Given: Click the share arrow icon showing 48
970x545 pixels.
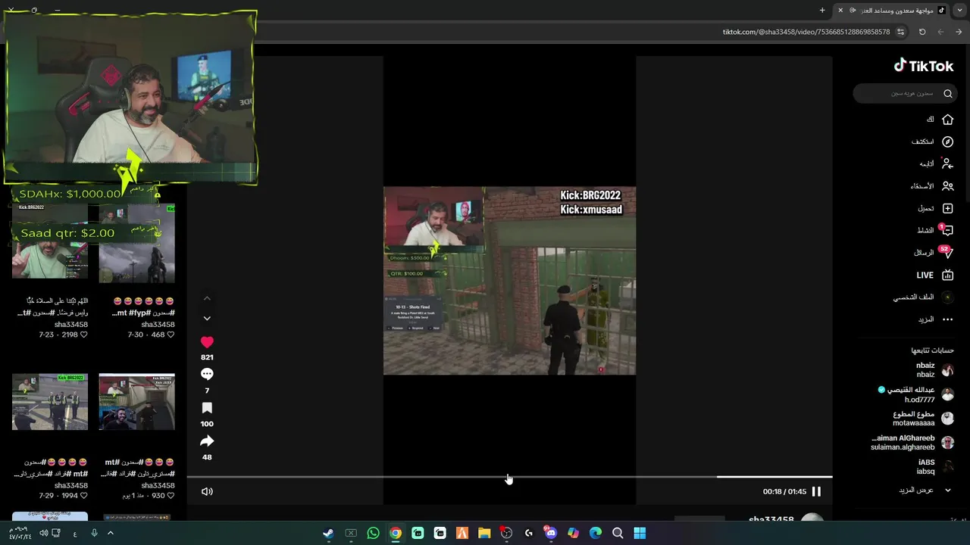Looking at the screenshot, I should pyautogui.click(x=207, y=441).
